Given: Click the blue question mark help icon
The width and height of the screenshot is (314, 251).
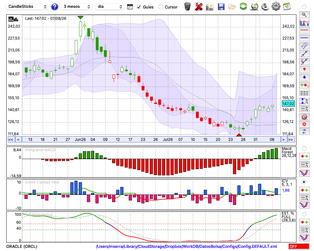Looking at the screenshot, I should click(x=54, y=7).
